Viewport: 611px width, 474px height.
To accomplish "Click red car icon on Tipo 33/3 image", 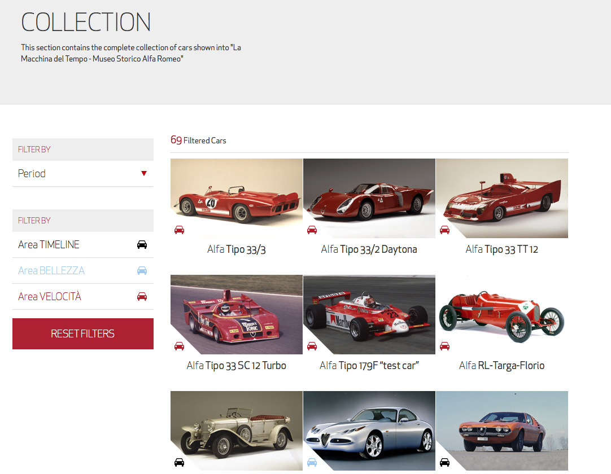I will [x=179, y=230].
